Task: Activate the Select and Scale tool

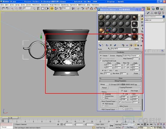Action: click(60, 8)
